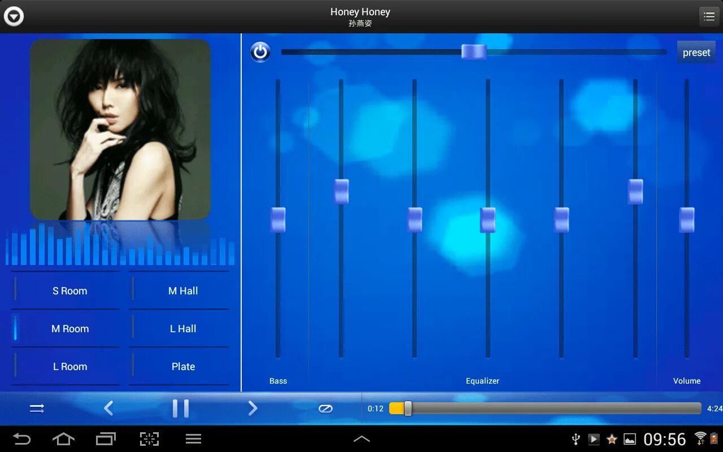Pause the current song

181,408
